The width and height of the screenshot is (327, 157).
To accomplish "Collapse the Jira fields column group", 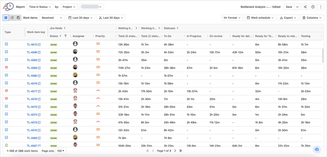I will point(65,28).
